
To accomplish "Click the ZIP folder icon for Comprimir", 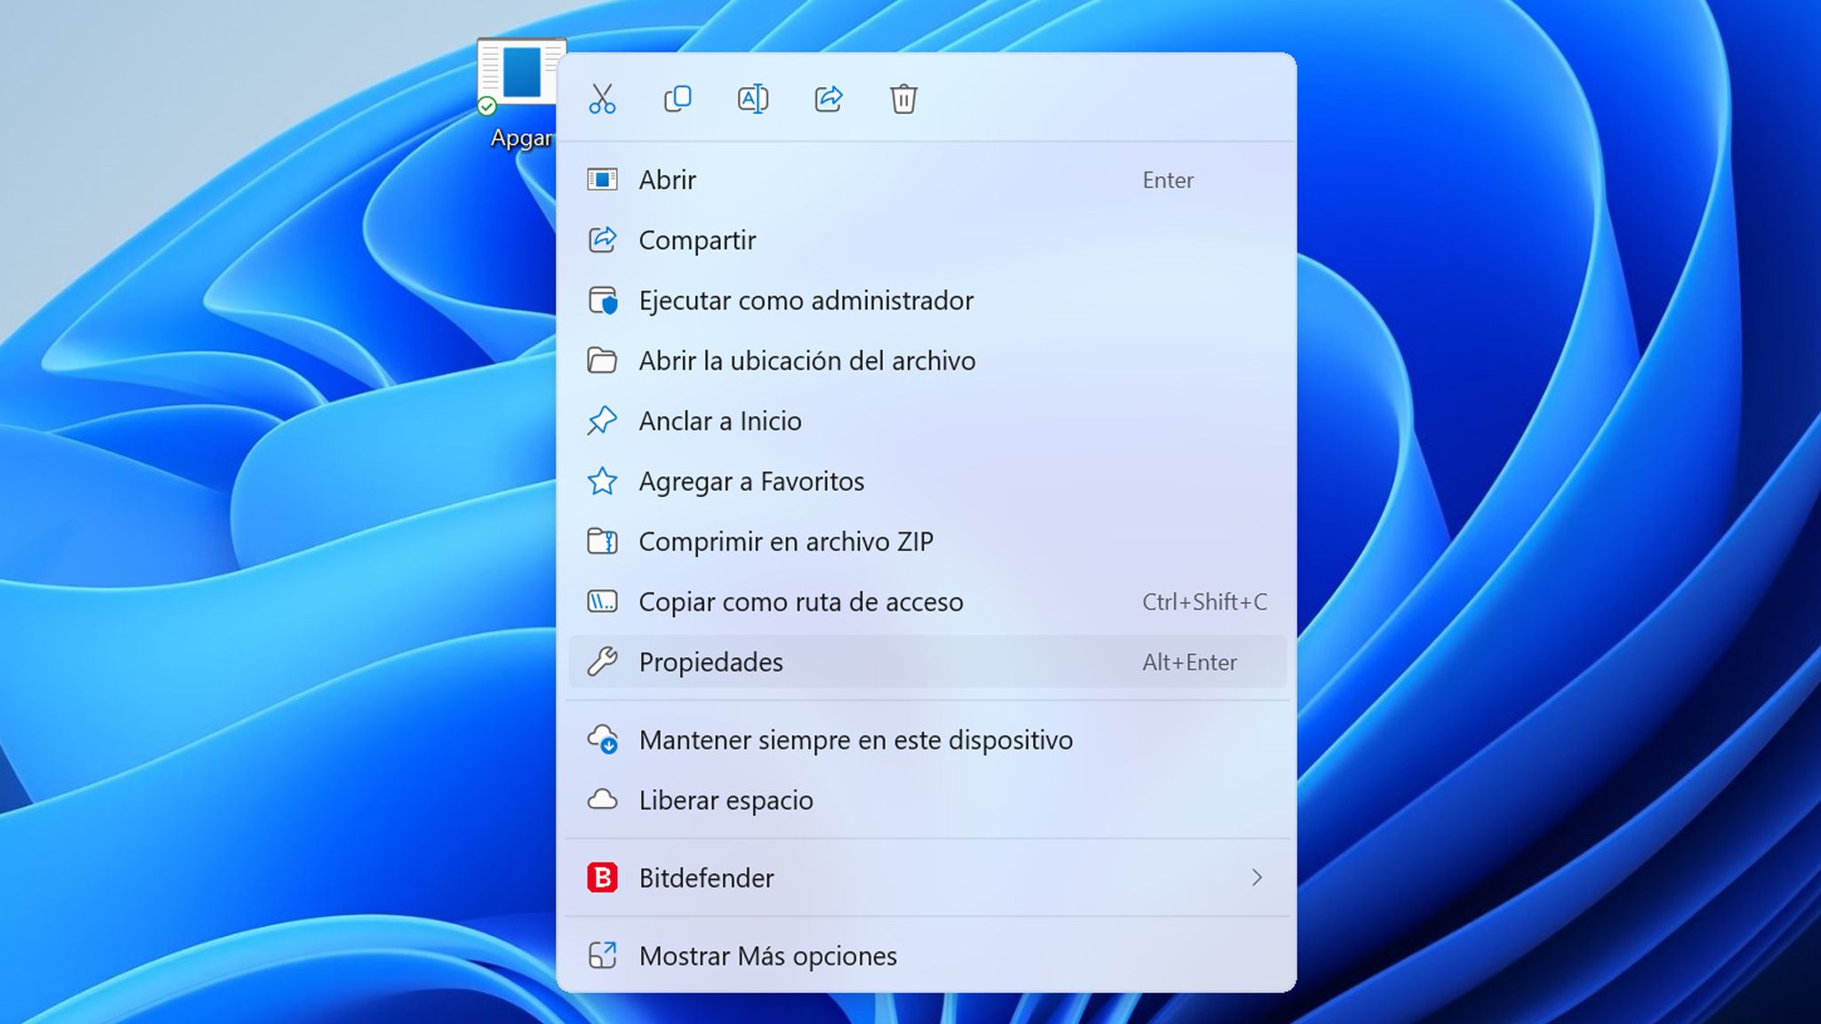I will pyautogui.click(x=603, y=540).
